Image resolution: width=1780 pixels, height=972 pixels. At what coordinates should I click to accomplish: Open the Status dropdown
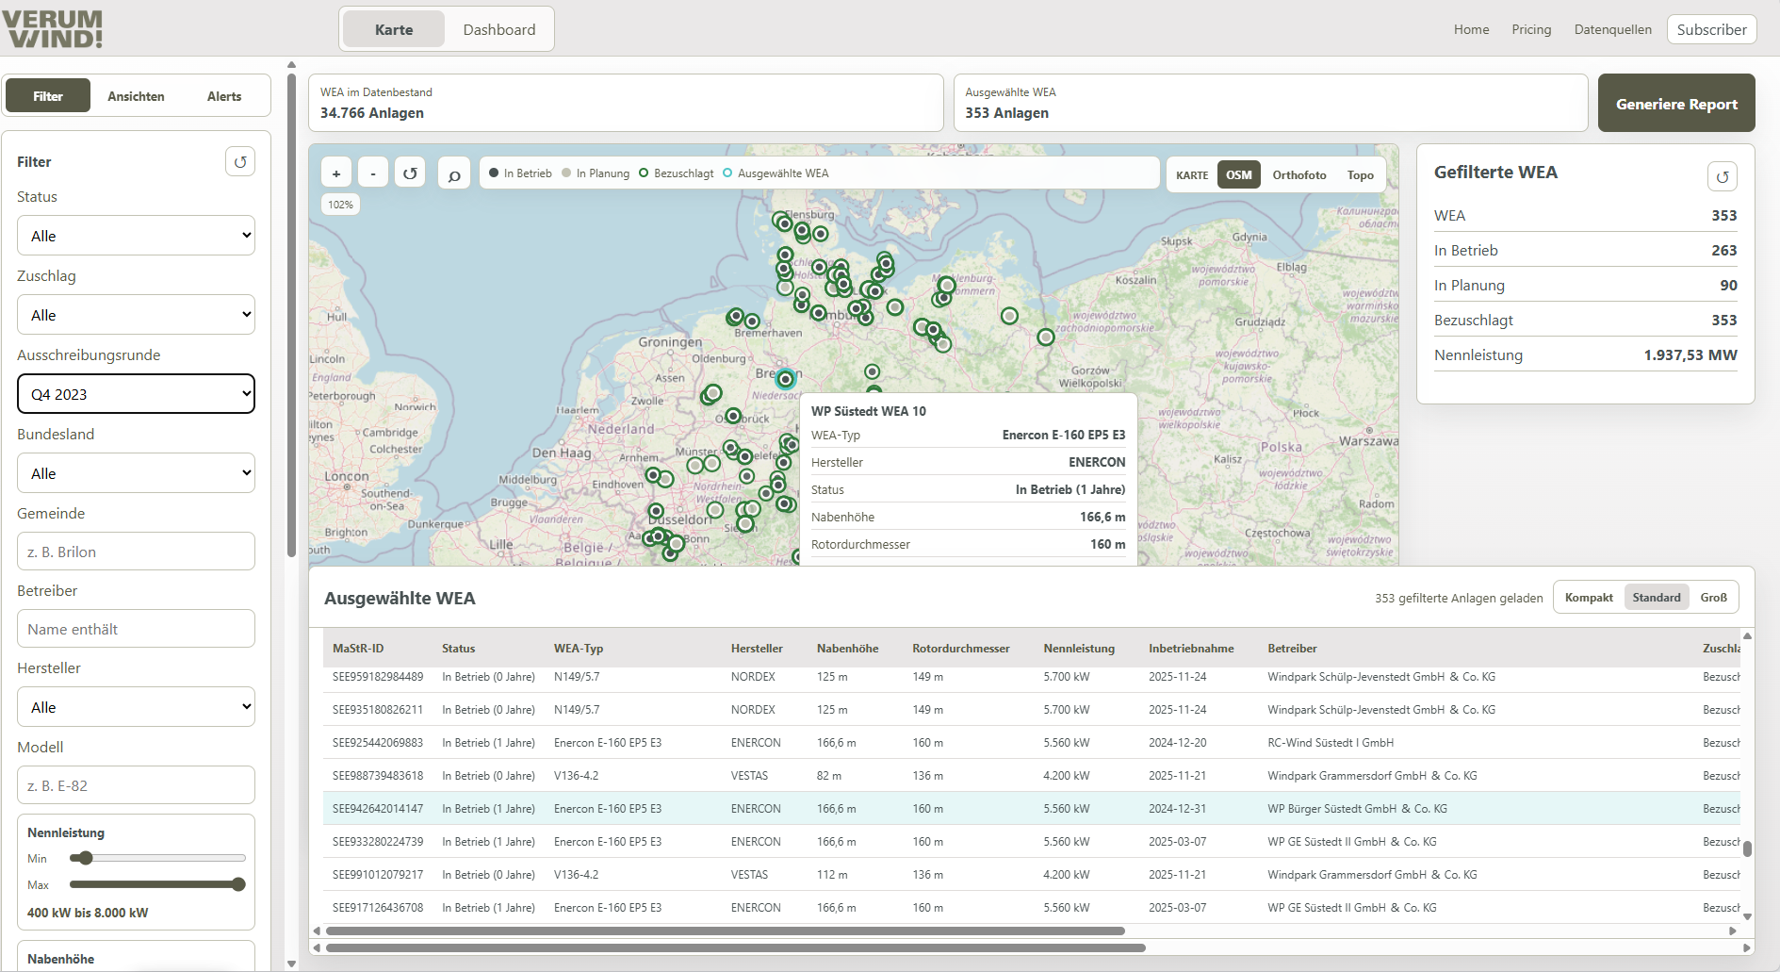(136, 236)
